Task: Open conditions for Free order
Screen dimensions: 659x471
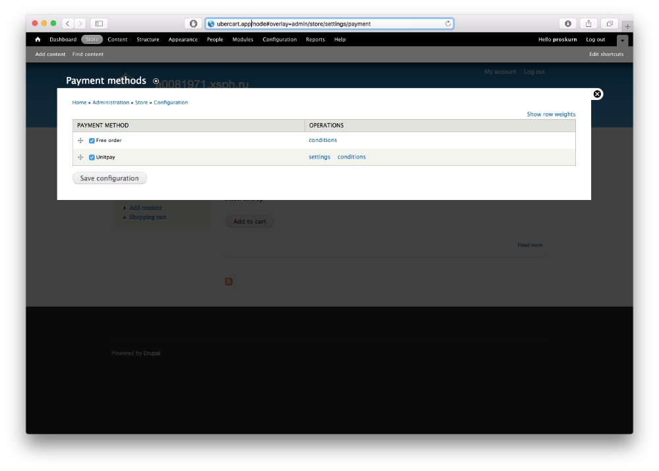Action: pyautogui.click(x=322, y=140)
